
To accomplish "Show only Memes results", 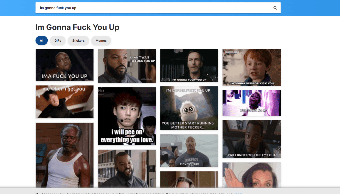I will [x=101, y=41].
